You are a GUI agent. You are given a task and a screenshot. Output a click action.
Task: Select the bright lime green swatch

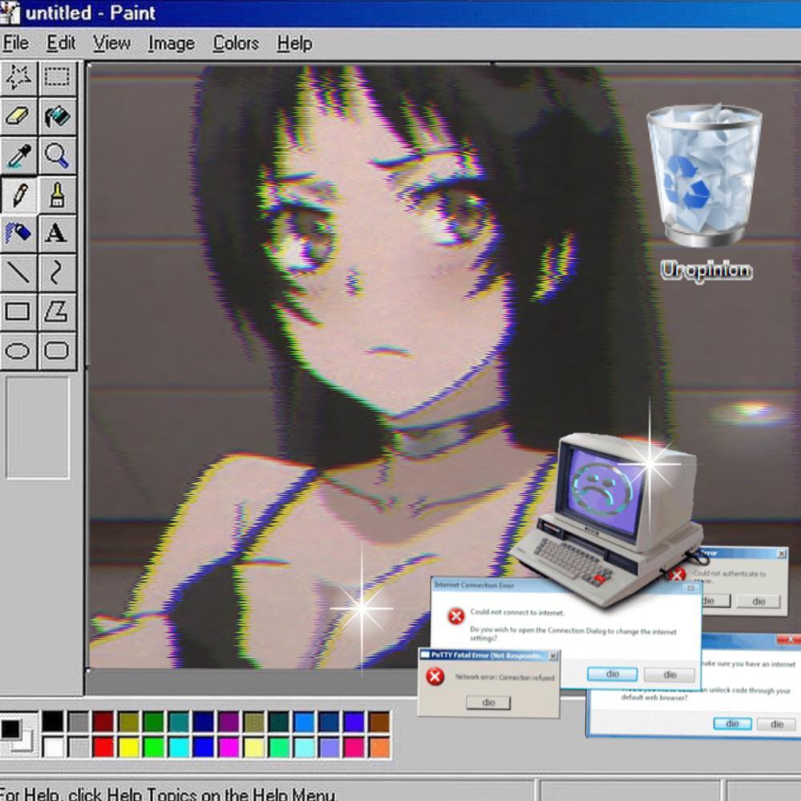coord(153,747)
